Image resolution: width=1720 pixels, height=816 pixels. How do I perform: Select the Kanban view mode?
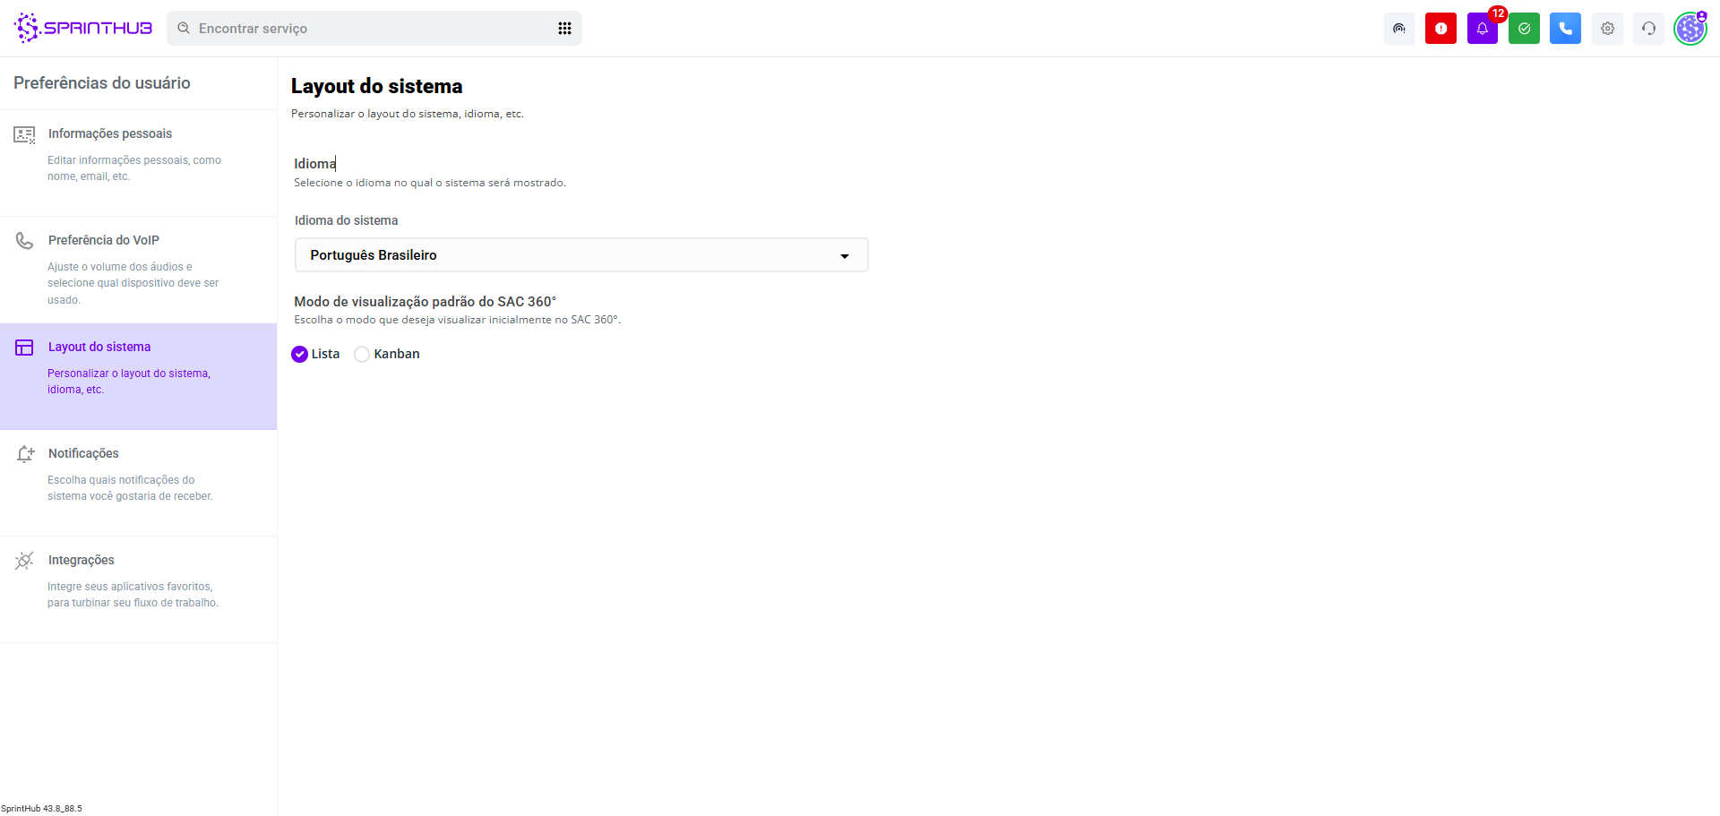click(362, 355)
